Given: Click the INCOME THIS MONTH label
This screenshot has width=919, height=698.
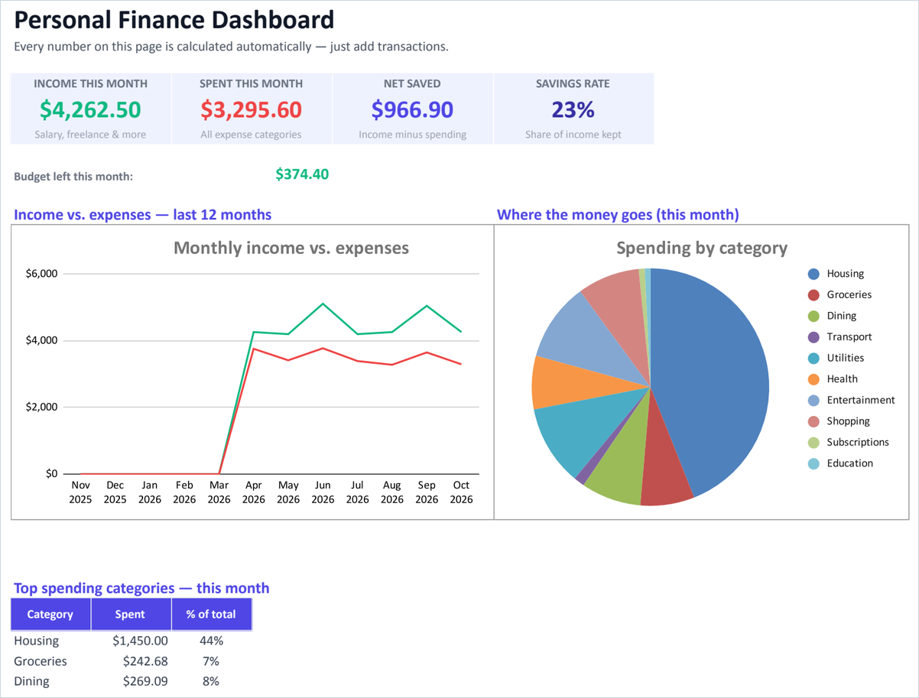Looking at the screenshot, I should tap(90, 83).
